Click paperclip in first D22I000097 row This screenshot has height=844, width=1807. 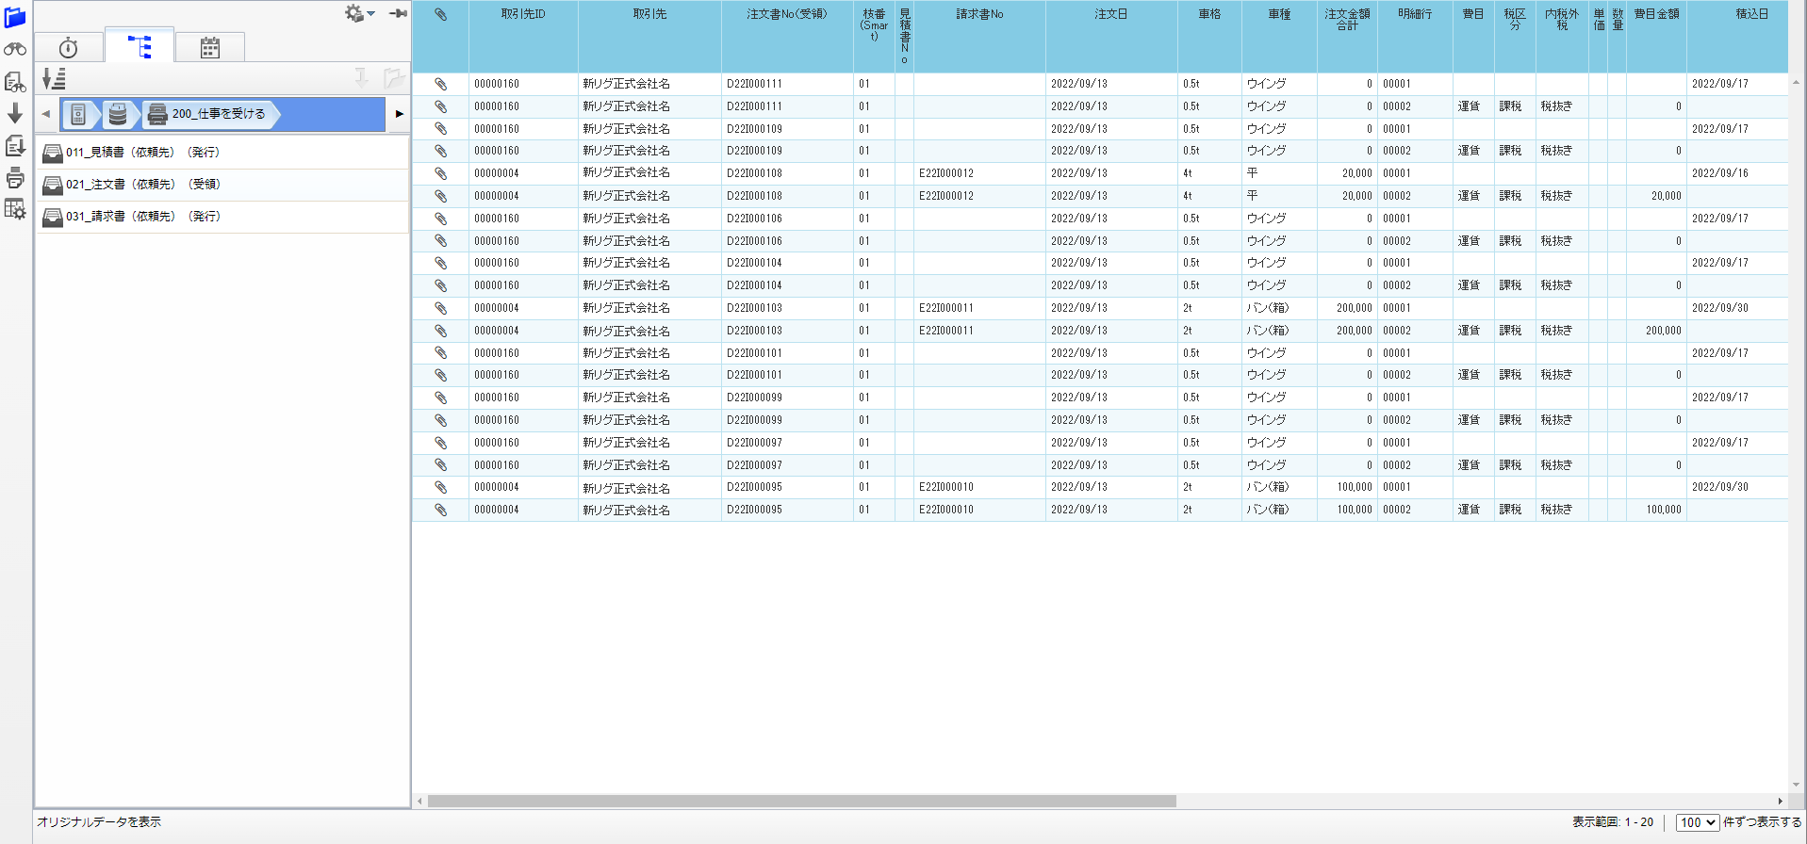pyautogui.click(x=440, y=443)
